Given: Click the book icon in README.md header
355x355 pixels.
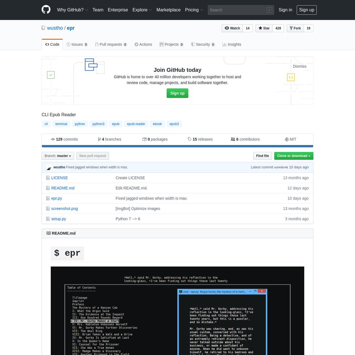Looking at the screenshot, I should click(x=48, y=233).
